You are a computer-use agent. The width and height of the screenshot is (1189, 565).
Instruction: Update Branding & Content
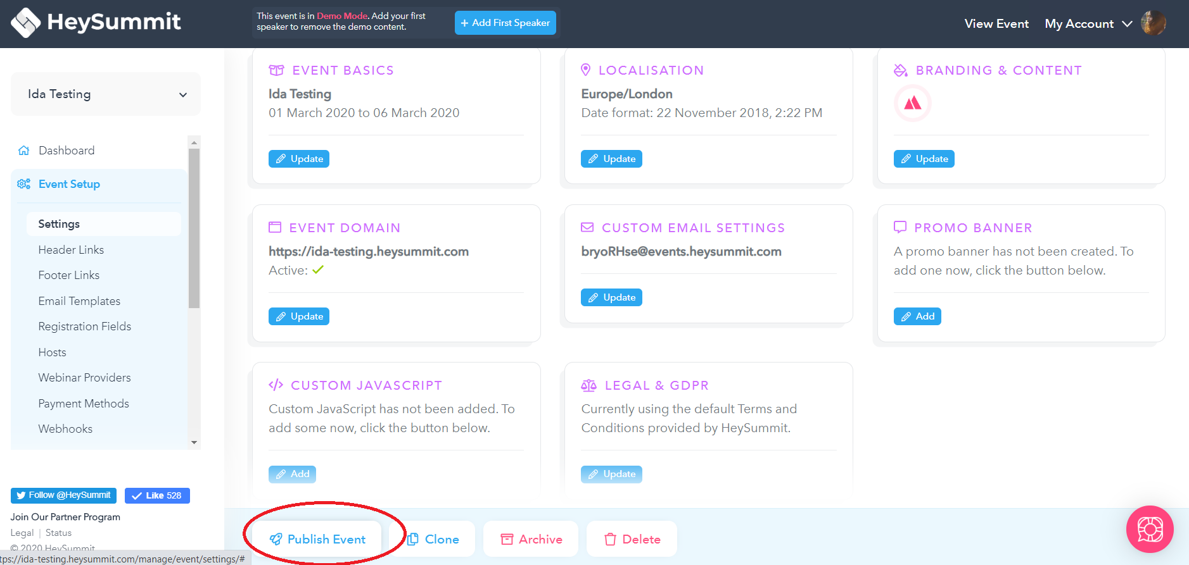(x=924, y=159)
